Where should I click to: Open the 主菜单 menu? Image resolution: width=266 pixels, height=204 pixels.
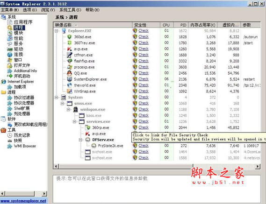click(10, 10)
